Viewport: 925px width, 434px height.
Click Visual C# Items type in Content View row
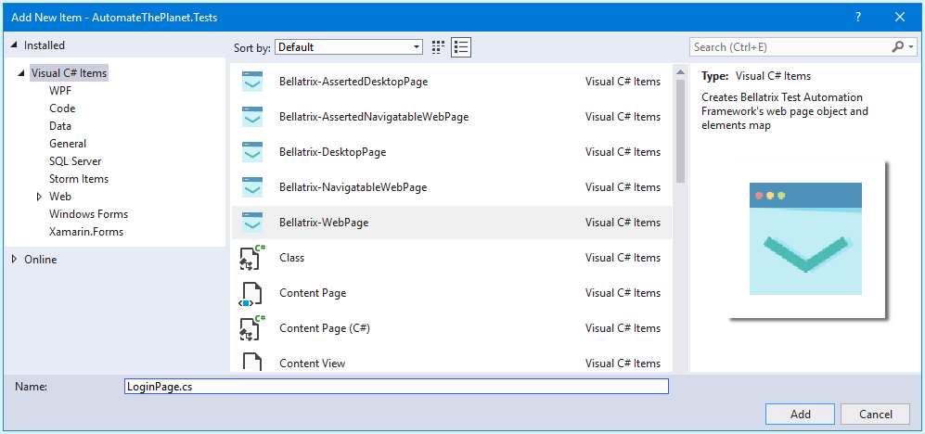(x=623, y=364)
